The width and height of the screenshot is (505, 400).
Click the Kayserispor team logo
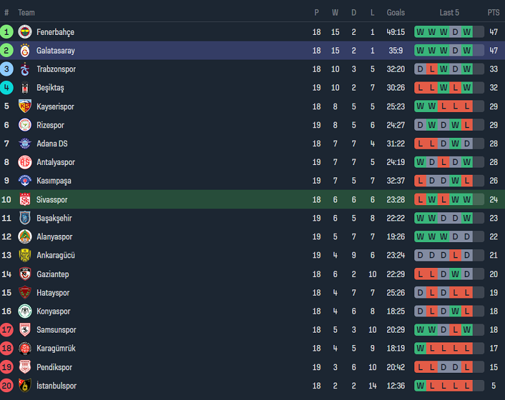pos(25,107)
